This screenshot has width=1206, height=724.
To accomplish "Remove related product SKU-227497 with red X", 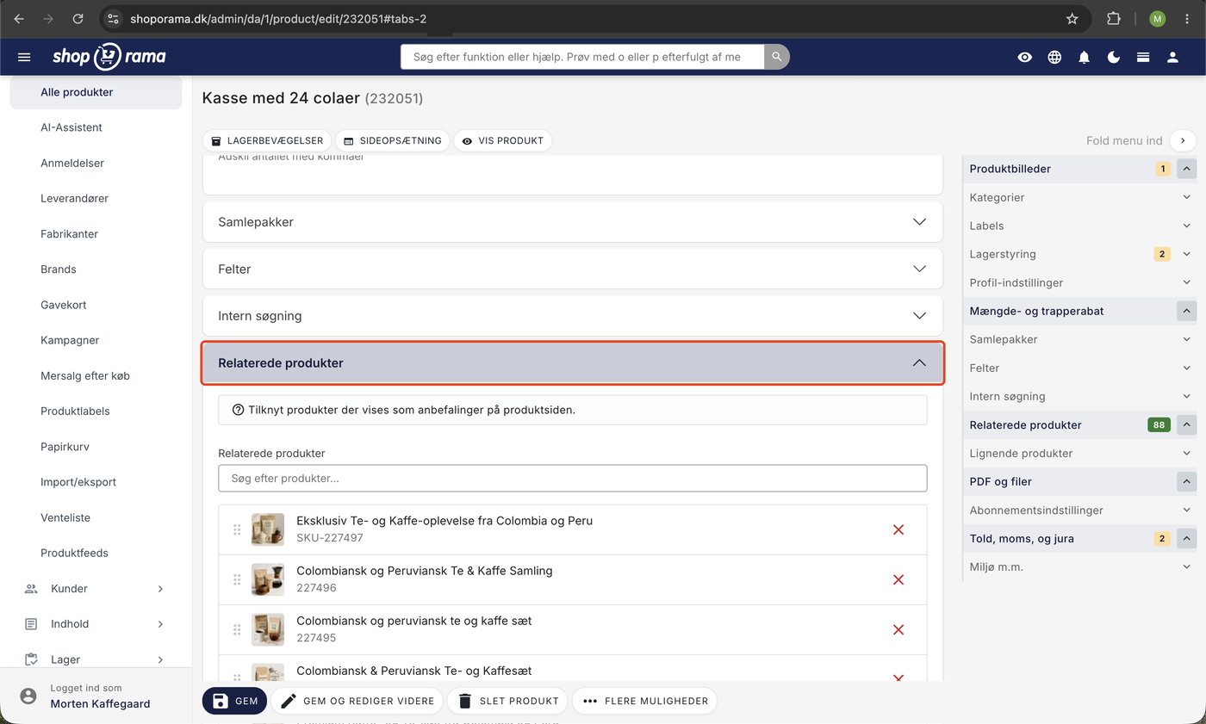I will (x=898, y=529).
